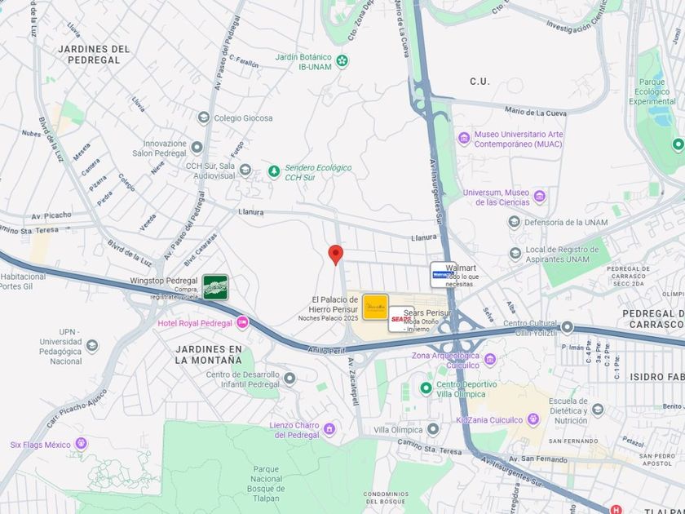Open the Wingstop Pedregal green icon
Viewport: 685px width, 514px height.
(215, 287)
